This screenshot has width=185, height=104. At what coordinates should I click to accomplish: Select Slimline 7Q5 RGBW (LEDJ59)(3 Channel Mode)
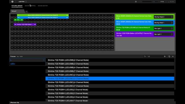(110, 93)
